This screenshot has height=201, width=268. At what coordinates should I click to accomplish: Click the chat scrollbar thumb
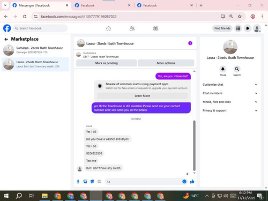(x=194, y=146)
